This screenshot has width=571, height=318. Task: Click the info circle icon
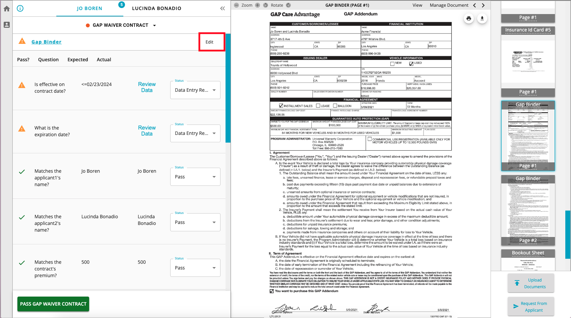pyautogui.click(x=20, y=8)
